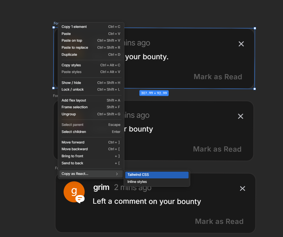Click Mark as Read on second card
This screenshot has width=283, height=237.
(217, 149)
